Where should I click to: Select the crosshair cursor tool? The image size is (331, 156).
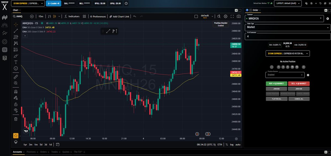coord(16,24)
